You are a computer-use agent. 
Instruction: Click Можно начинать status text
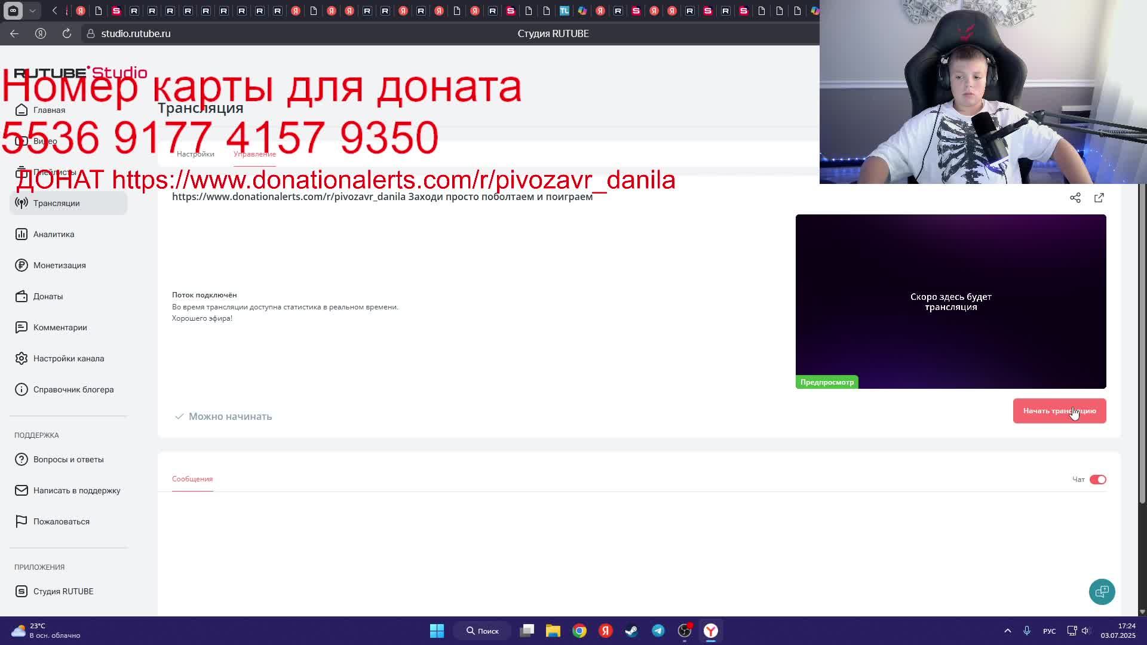pyautogui.click(x=230, y=416)
